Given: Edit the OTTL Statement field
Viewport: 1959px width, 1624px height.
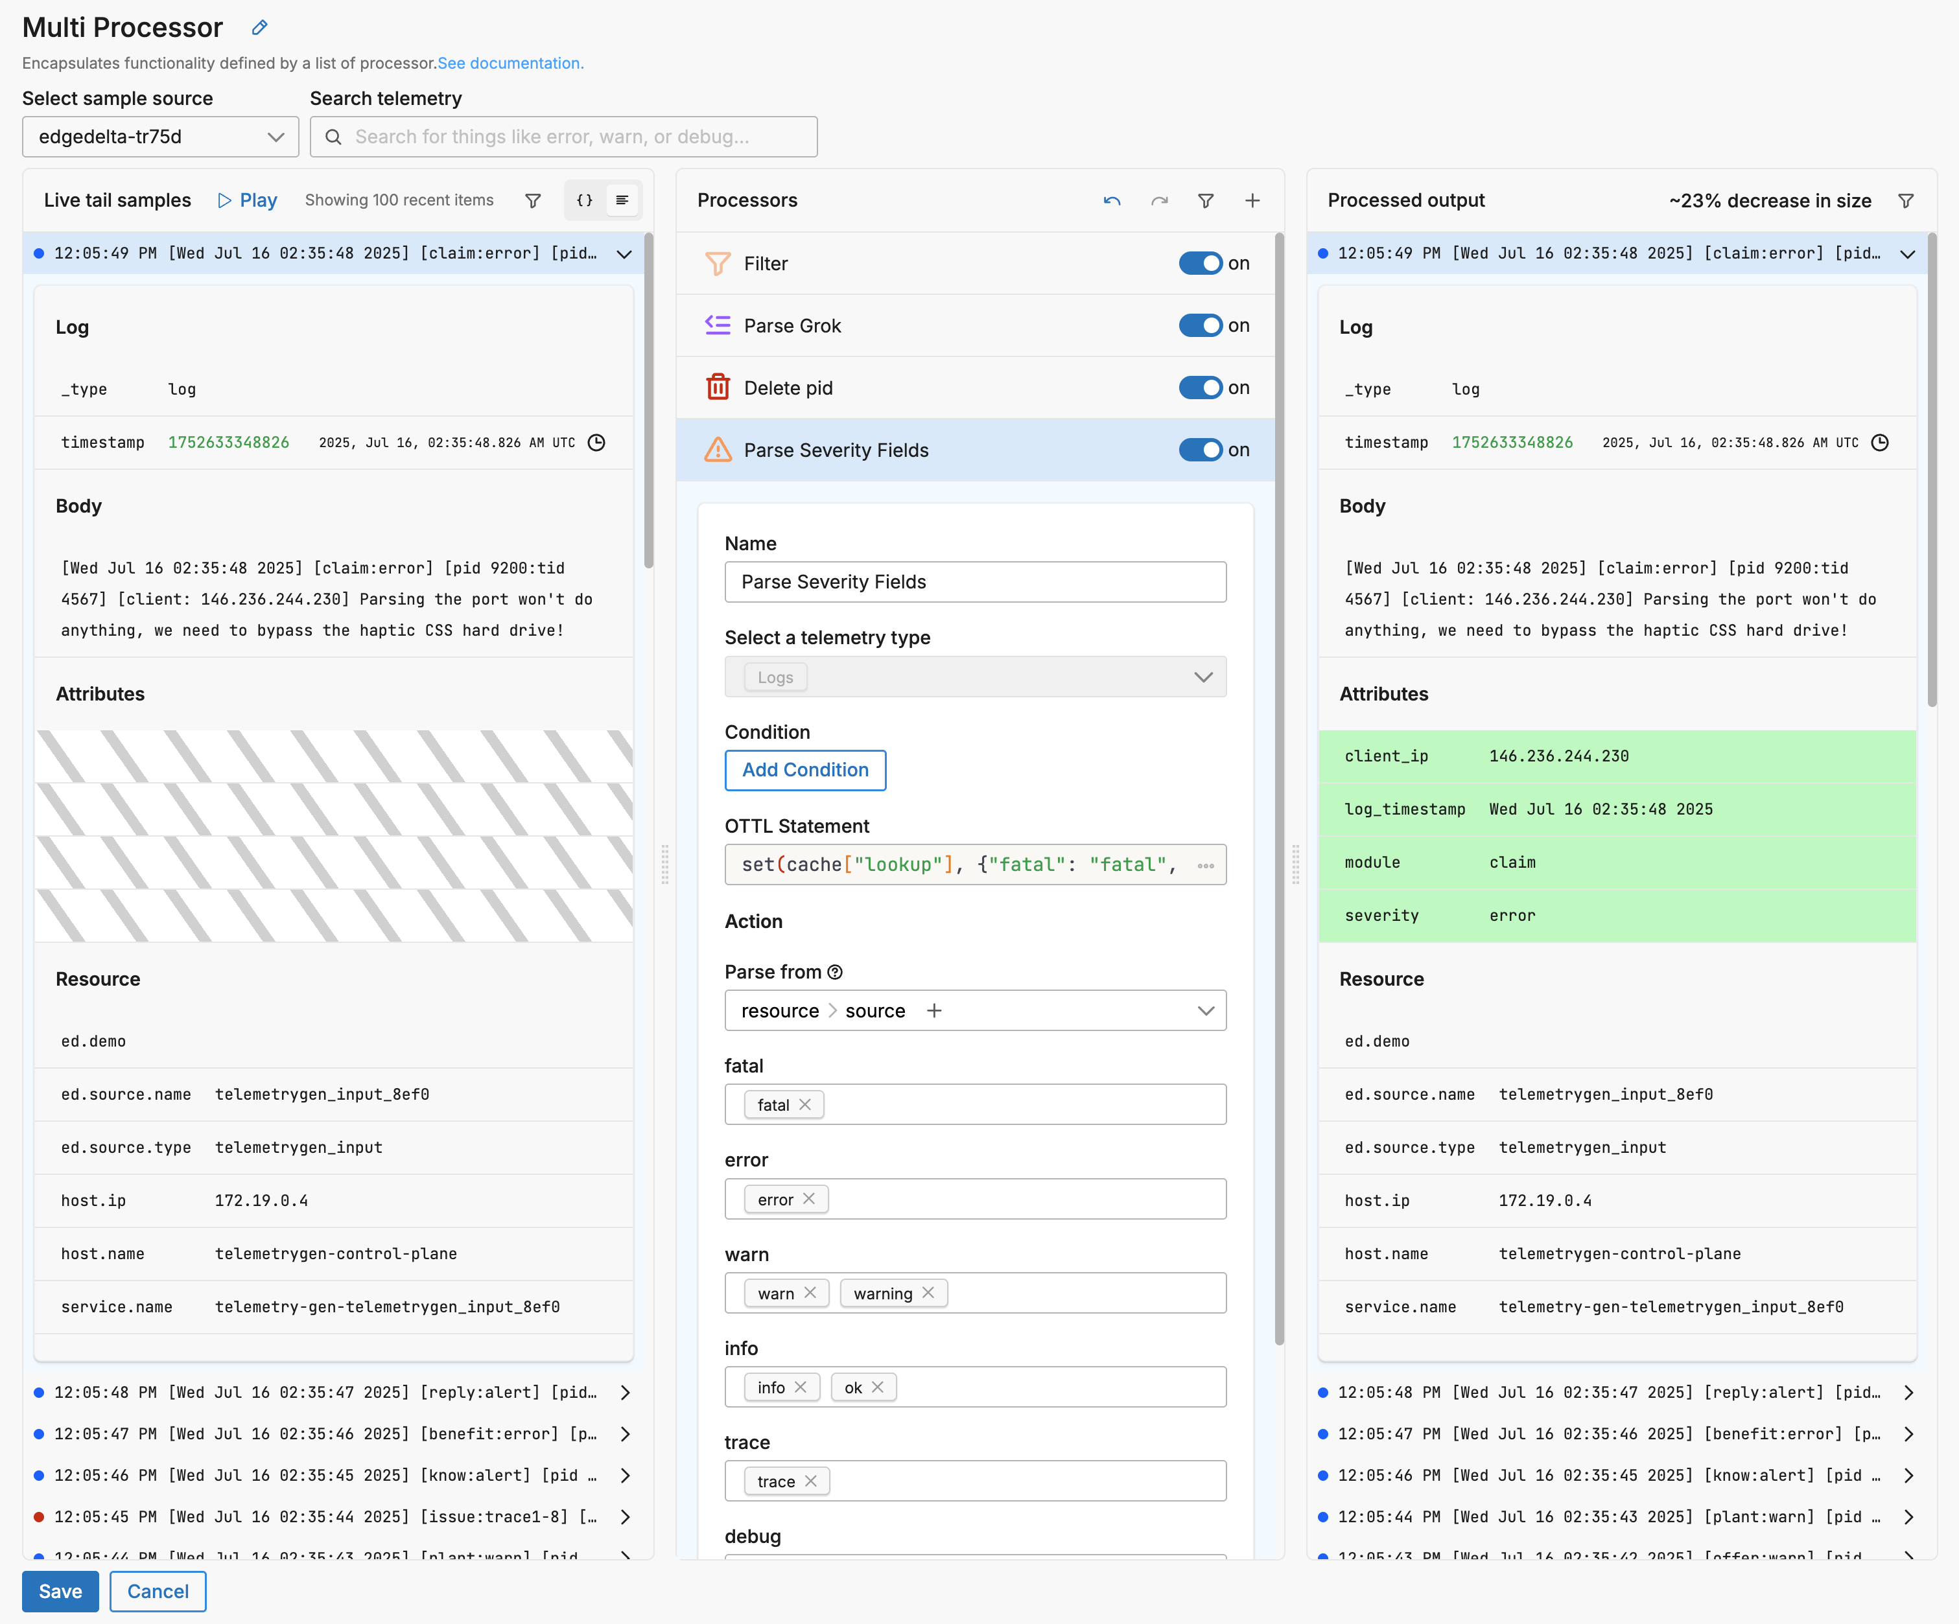Looking at the screenshot, I should (975, 864).
